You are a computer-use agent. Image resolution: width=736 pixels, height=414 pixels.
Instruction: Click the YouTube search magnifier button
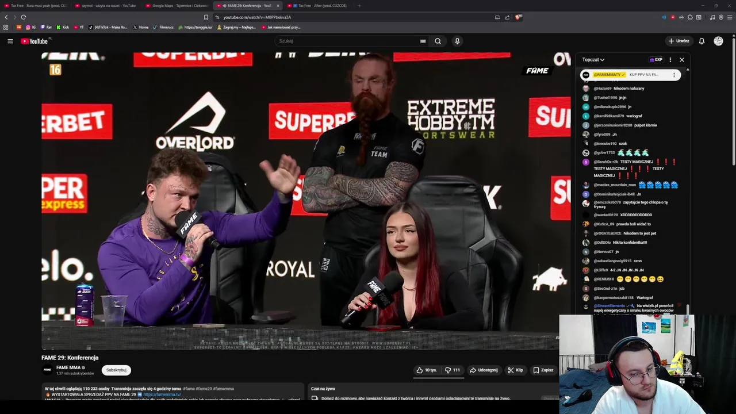tap(438, 41)
